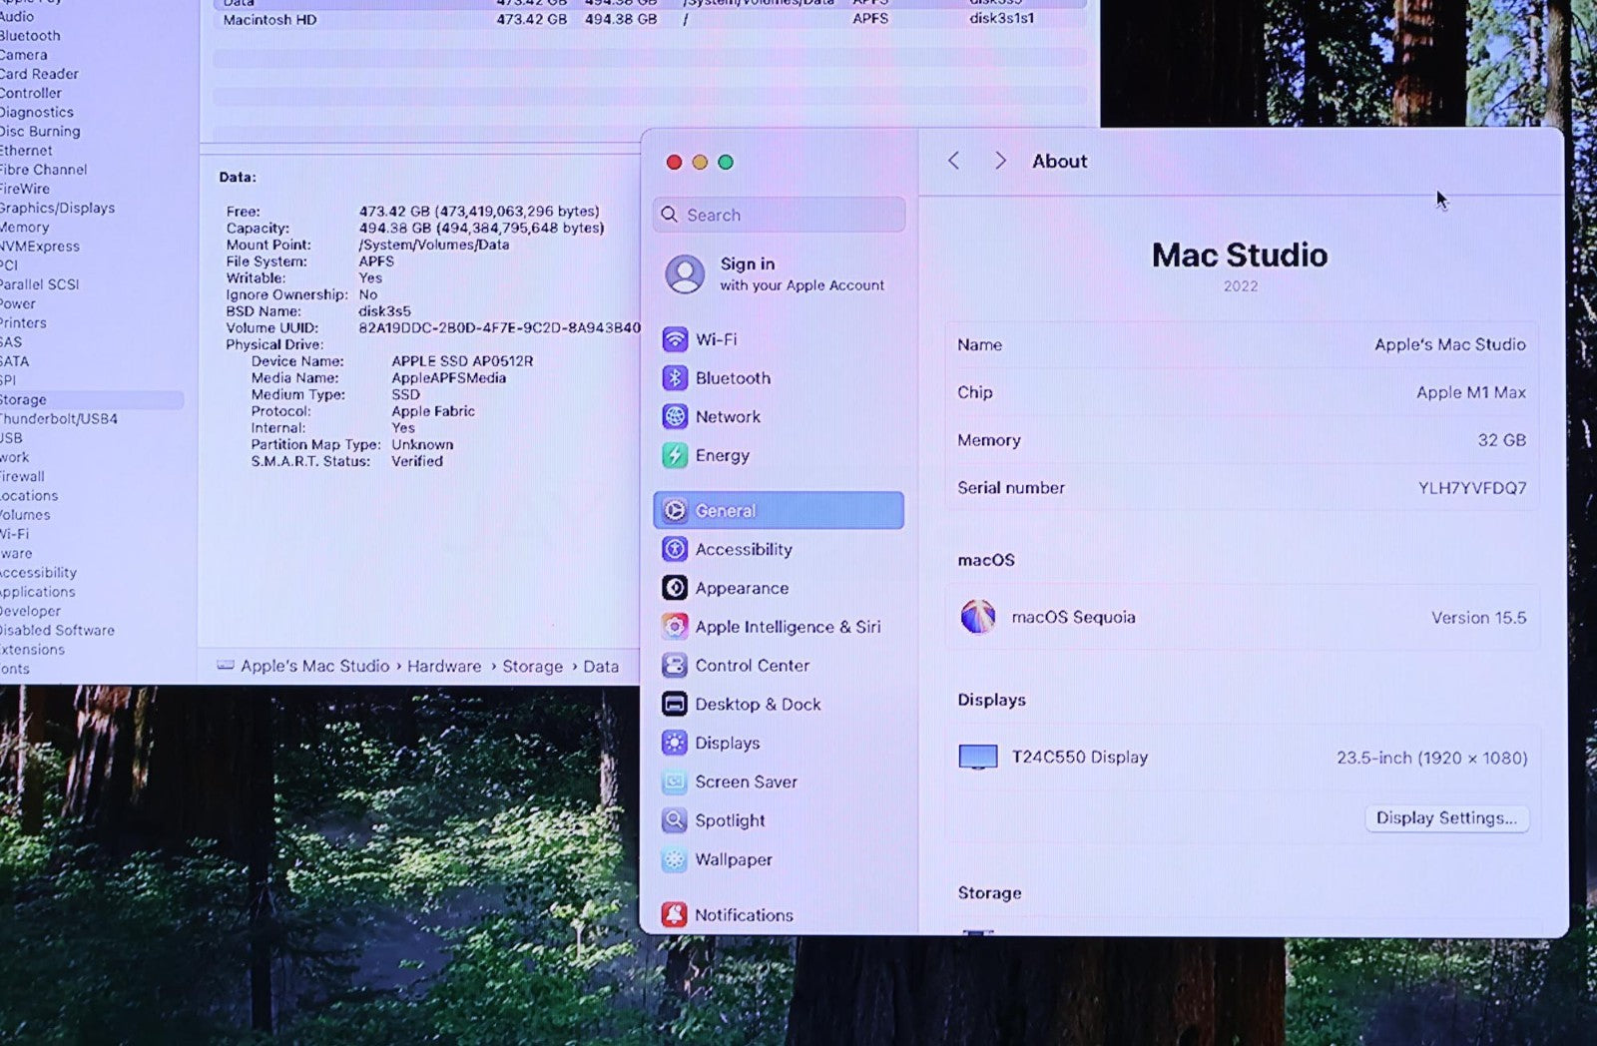Click the Serial number value YLH7YVFDQ7
The image size is (1597, 1046).
coord(1472,488)
